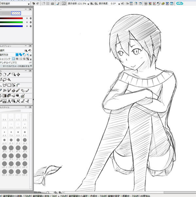Pick the 500.0 brush size preset
The width and height of the screenshot is (196, 197).
tap(25, 172)
